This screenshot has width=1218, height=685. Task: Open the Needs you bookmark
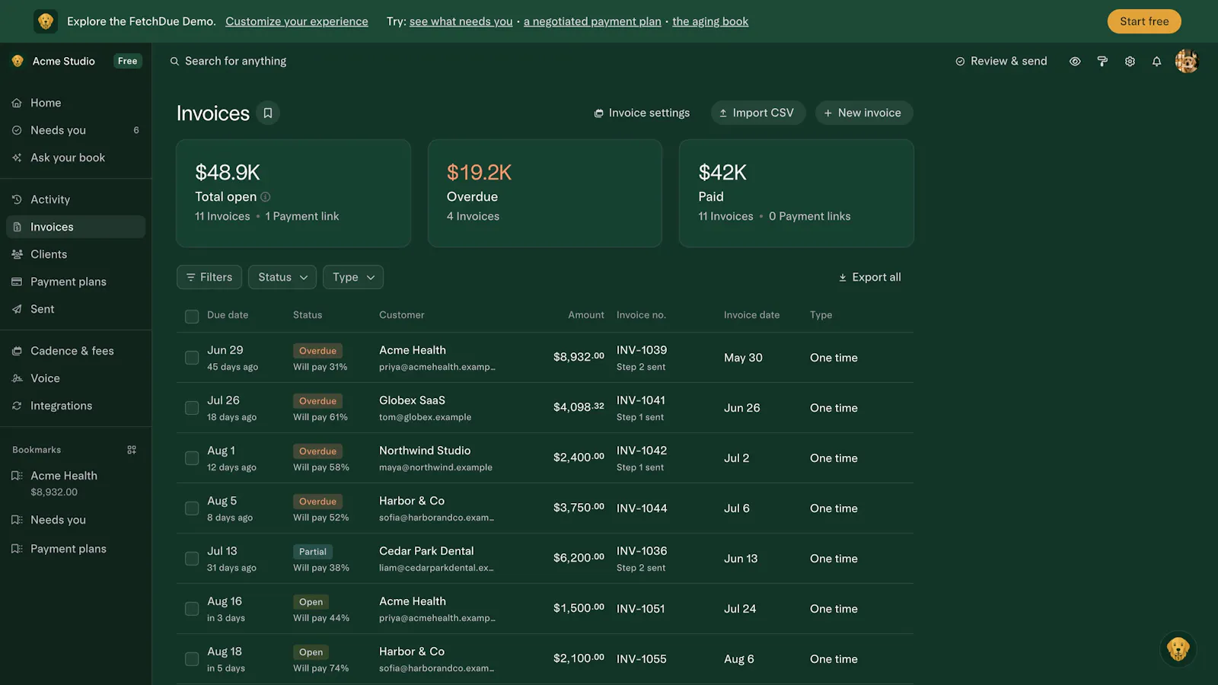pyautogui.click(x=75, y=520)
